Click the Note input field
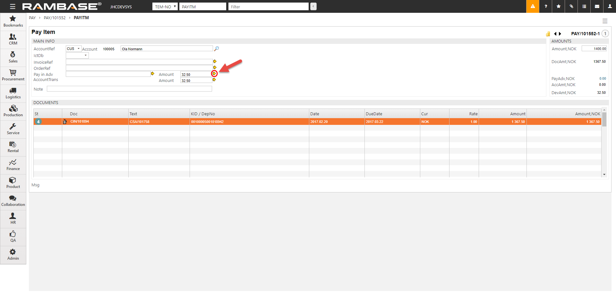616x300 pixels. [129, 89]
